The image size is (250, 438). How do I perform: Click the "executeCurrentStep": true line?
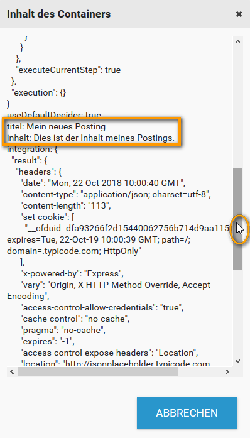(68, 70)
